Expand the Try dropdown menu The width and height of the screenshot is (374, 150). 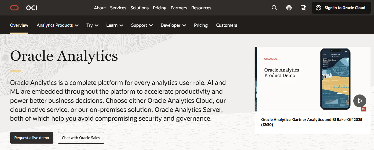92,25
